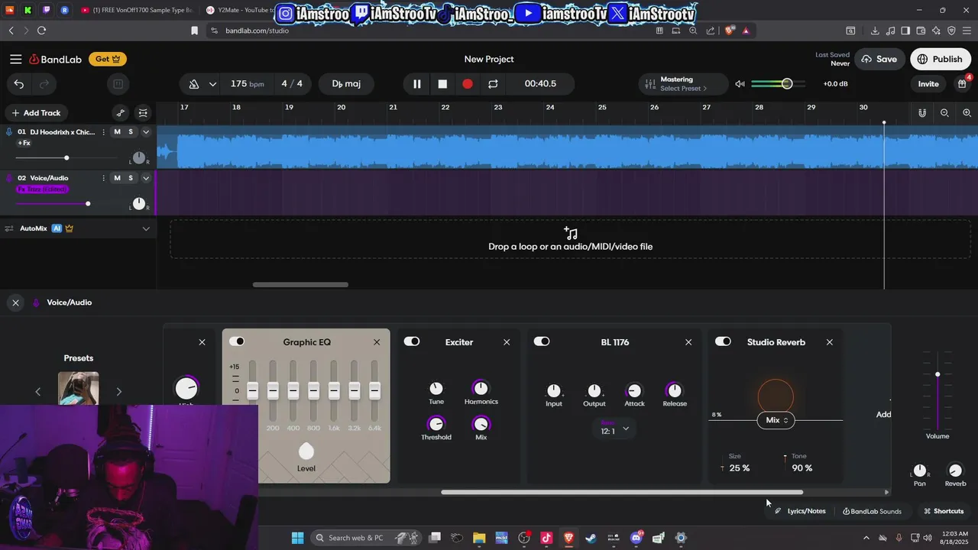Start recording with the red button
The width and height of the screenshot is (978, 550).
(x=468, y=84)
